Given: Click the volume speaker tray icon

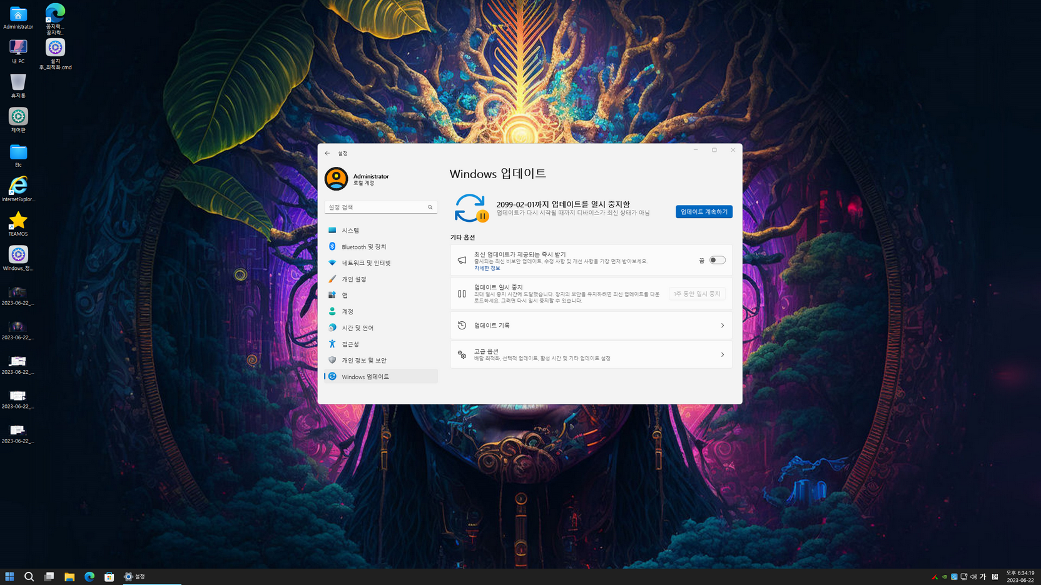Looking at the screenshot, I should click(973, 577).
